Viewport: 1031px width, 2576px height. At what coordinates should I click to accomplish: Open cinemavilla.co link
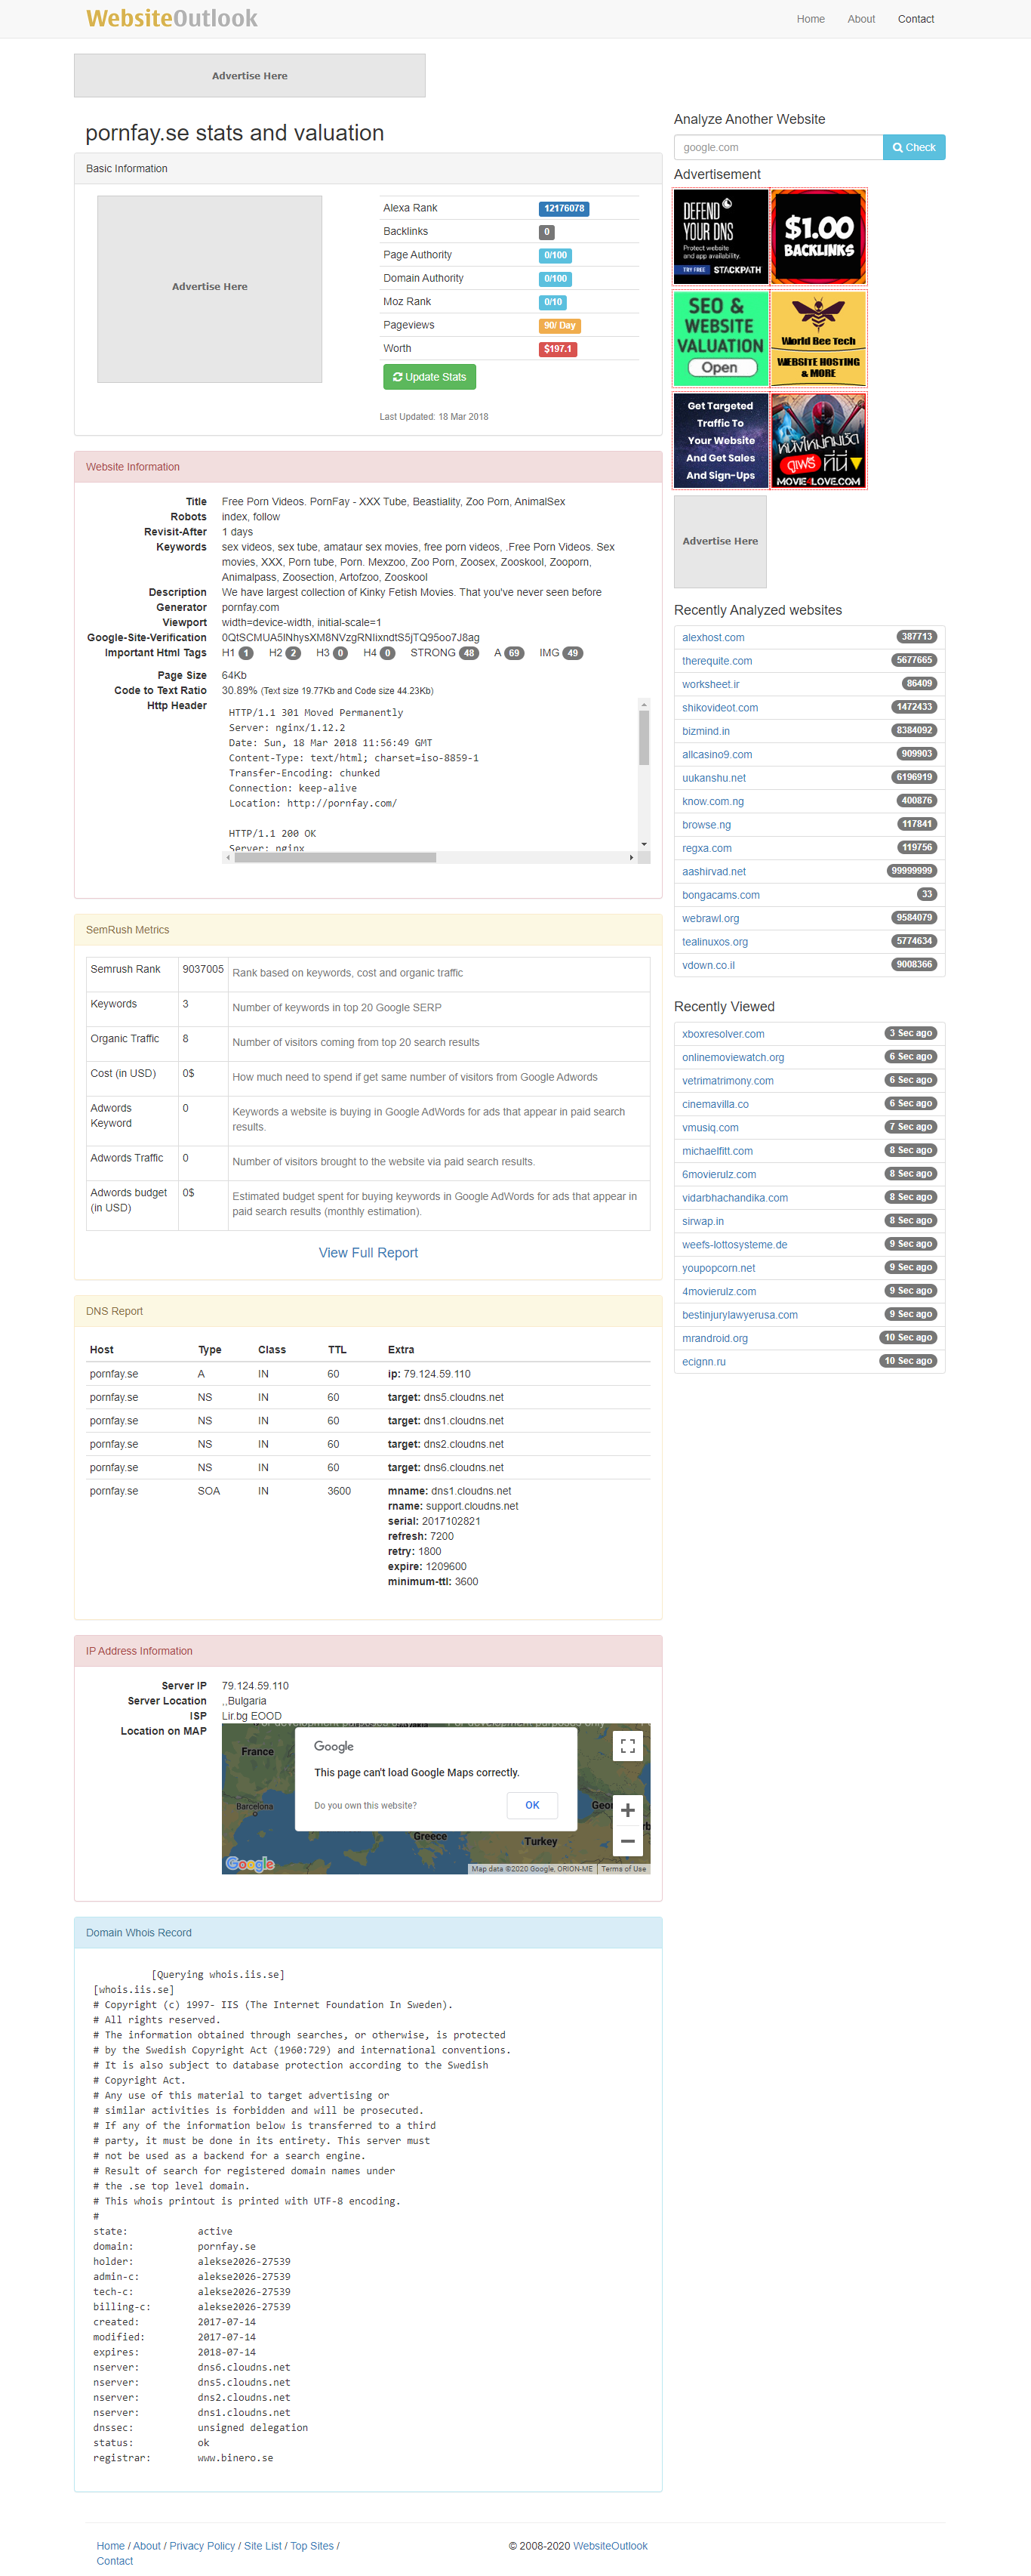point(716,1105)
